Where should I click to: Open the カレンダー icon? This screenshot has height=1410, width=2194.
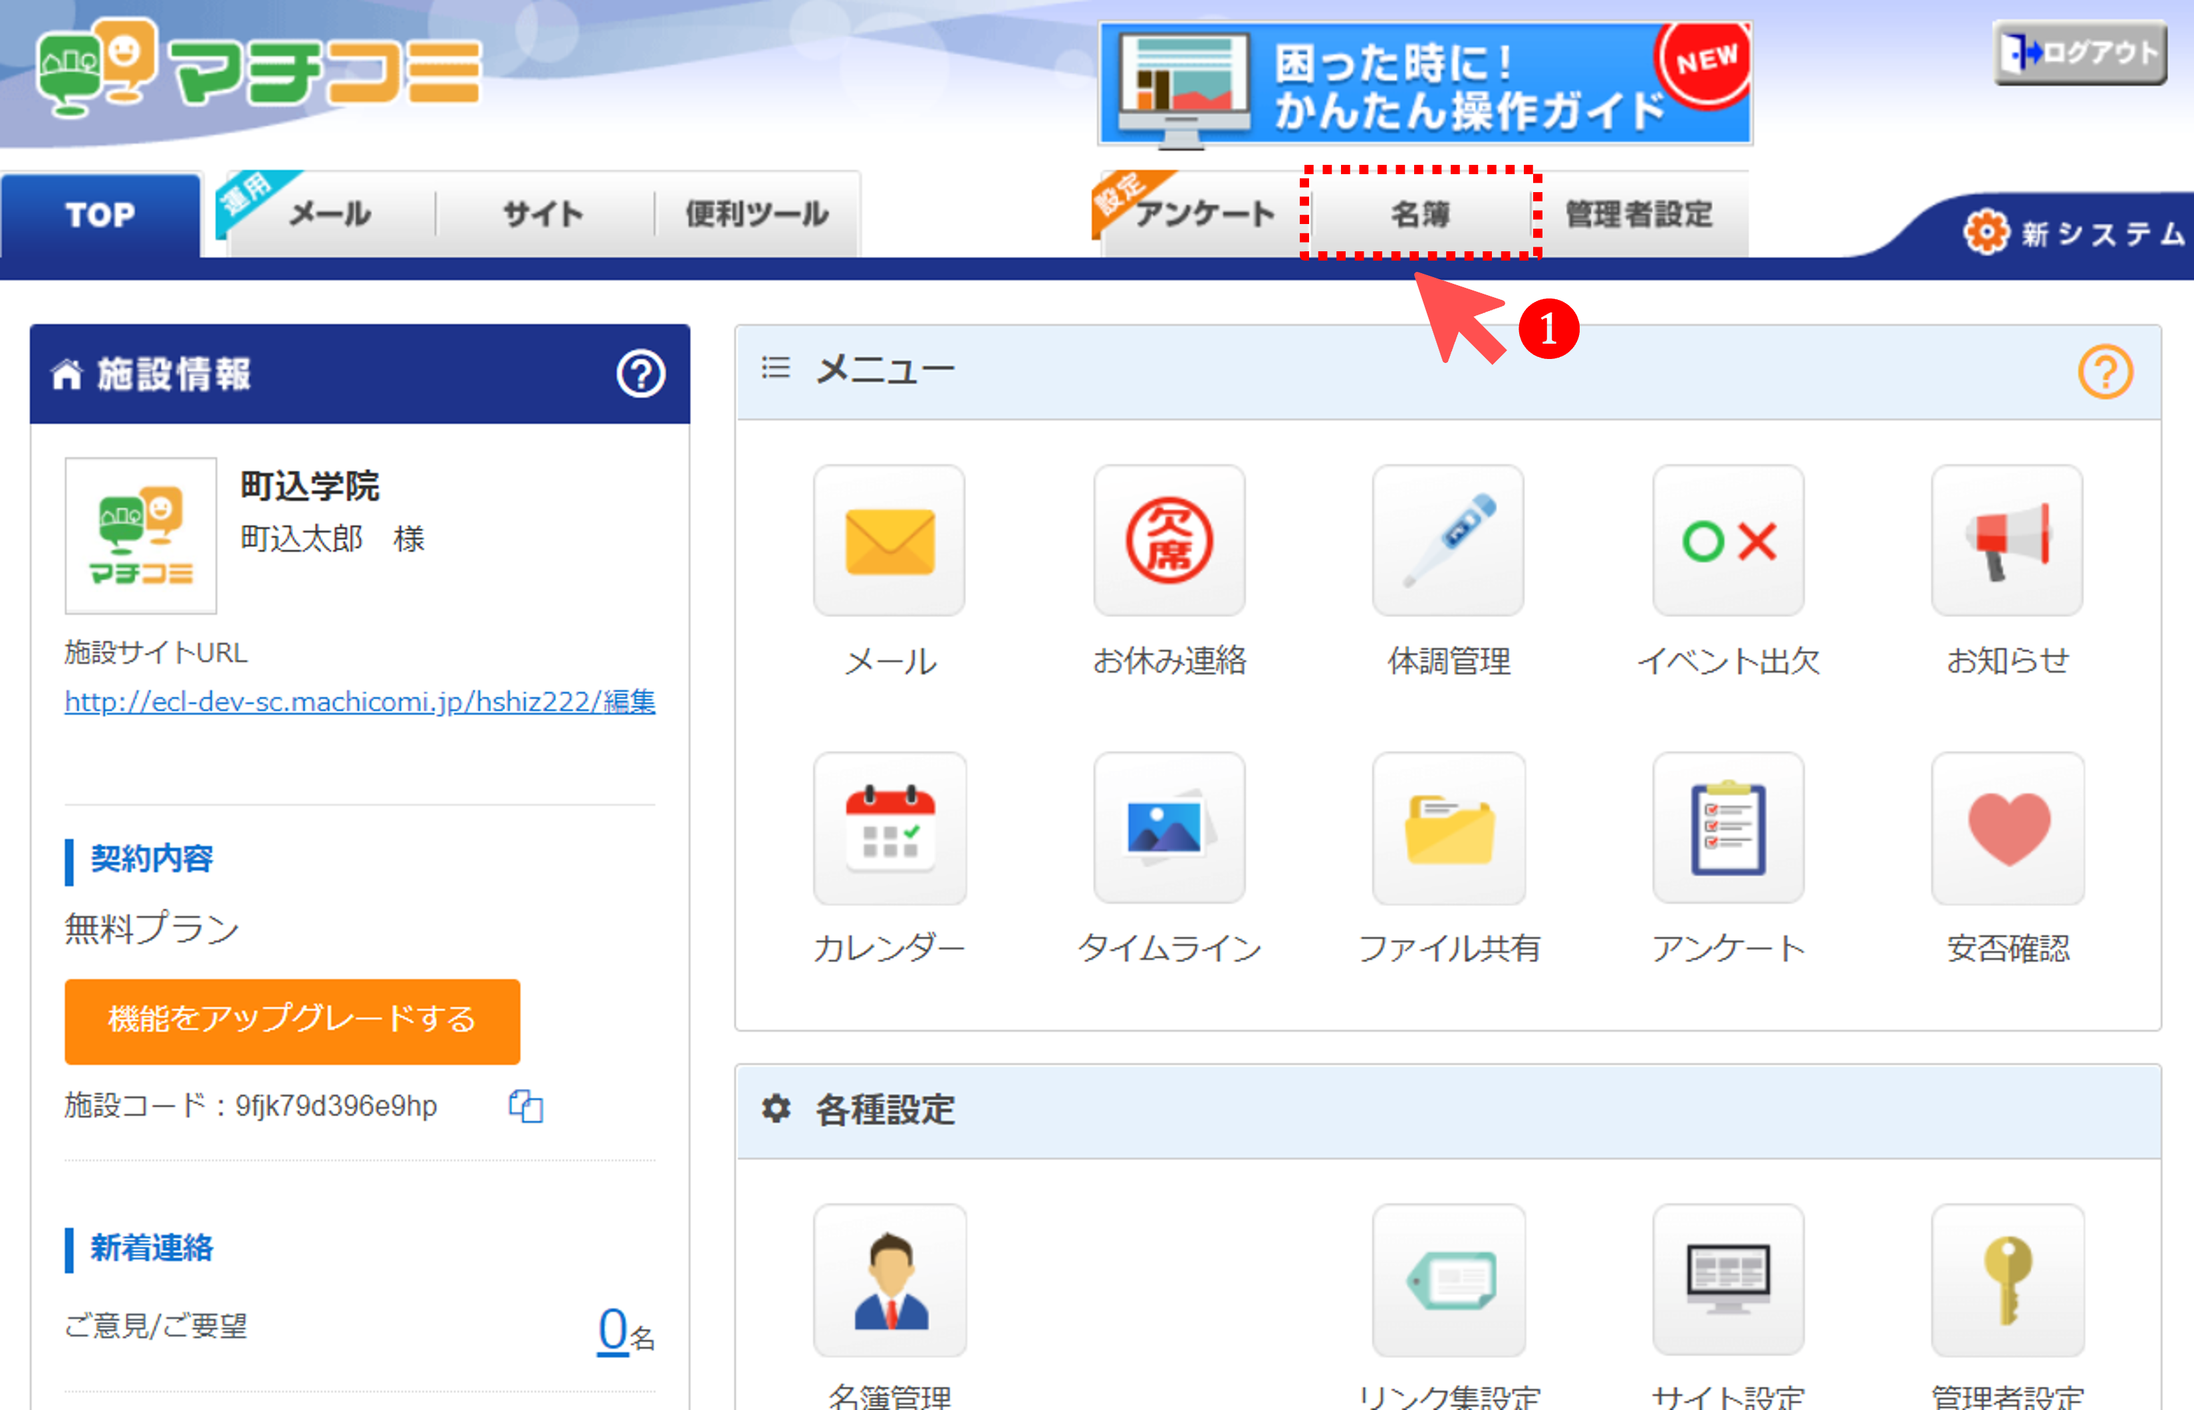click(x=889, y=828)
